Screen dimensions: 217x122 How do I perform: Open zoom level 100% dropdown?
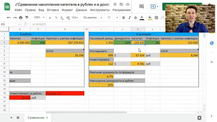[39, 17]
